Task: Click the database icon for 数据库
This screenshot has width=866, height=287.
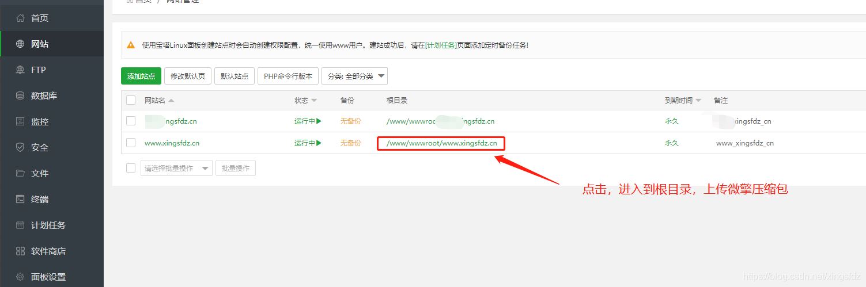Action: [20, 96]
